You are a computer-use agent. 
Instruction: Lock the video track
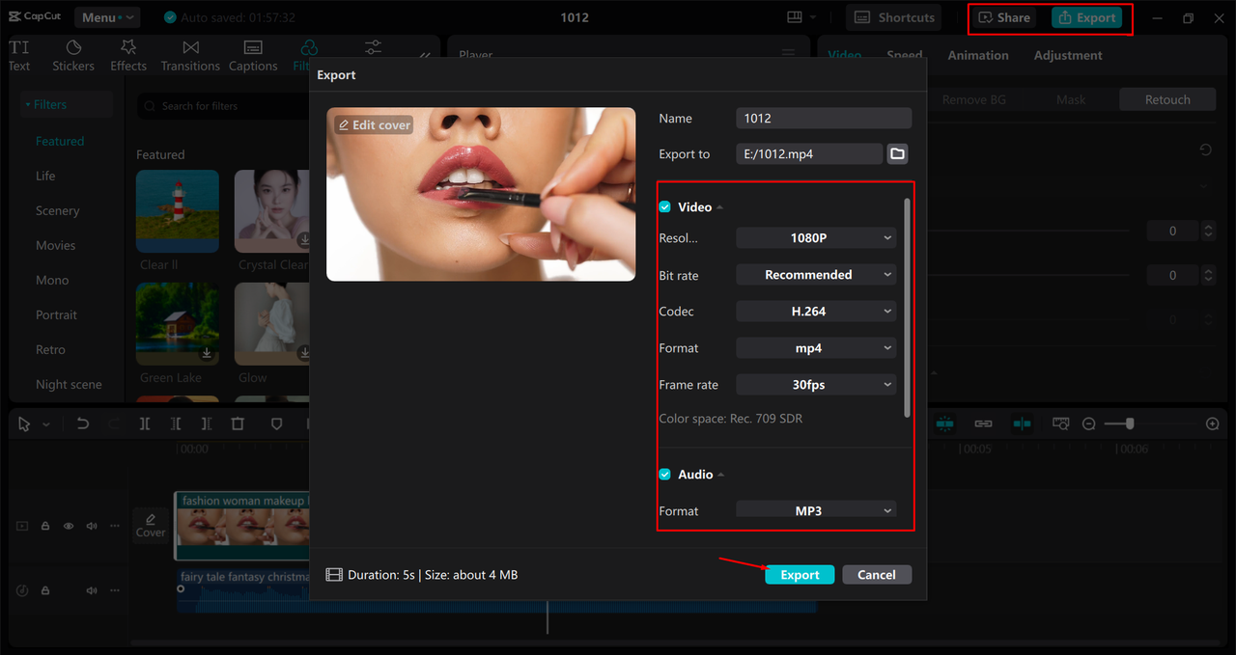pyautogui.click(x=45, y=526)
